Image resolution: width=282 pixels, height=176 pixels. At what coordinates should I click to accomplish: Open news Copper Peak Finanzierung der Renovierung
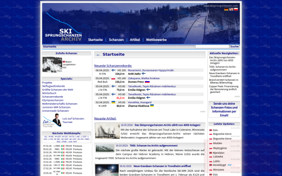[x=224, y=89]
